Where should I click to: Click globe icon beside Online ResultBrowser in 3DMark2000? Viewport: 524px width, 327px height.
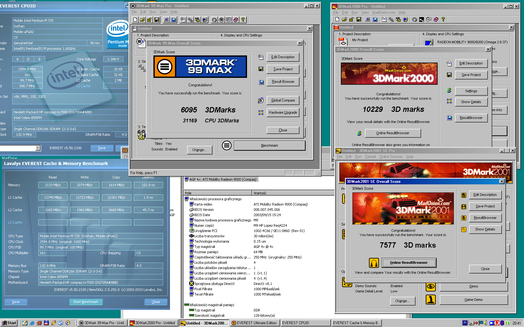tap(359, 133)
